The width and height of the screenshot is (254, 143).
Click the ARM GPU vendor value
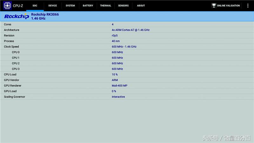point(115,80)
